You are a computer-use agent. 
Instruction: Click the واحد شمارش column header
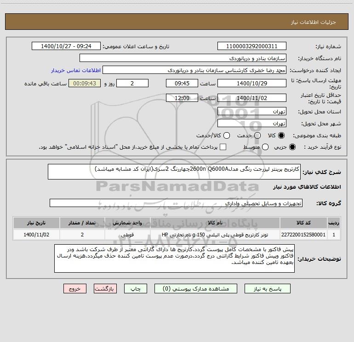127,223
